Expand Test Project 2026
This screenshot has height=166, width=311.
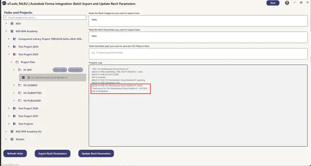9,108
